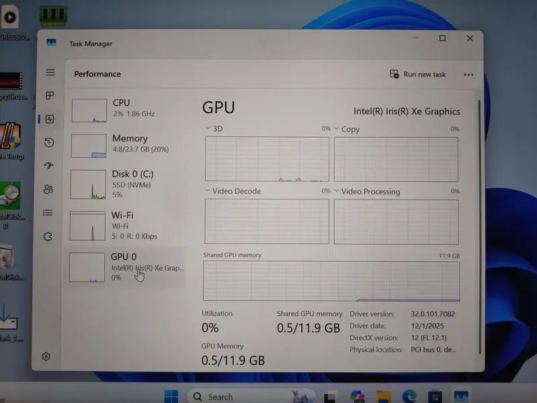
Task: Click the Utilization 0% value
Action: coord(210,328)
